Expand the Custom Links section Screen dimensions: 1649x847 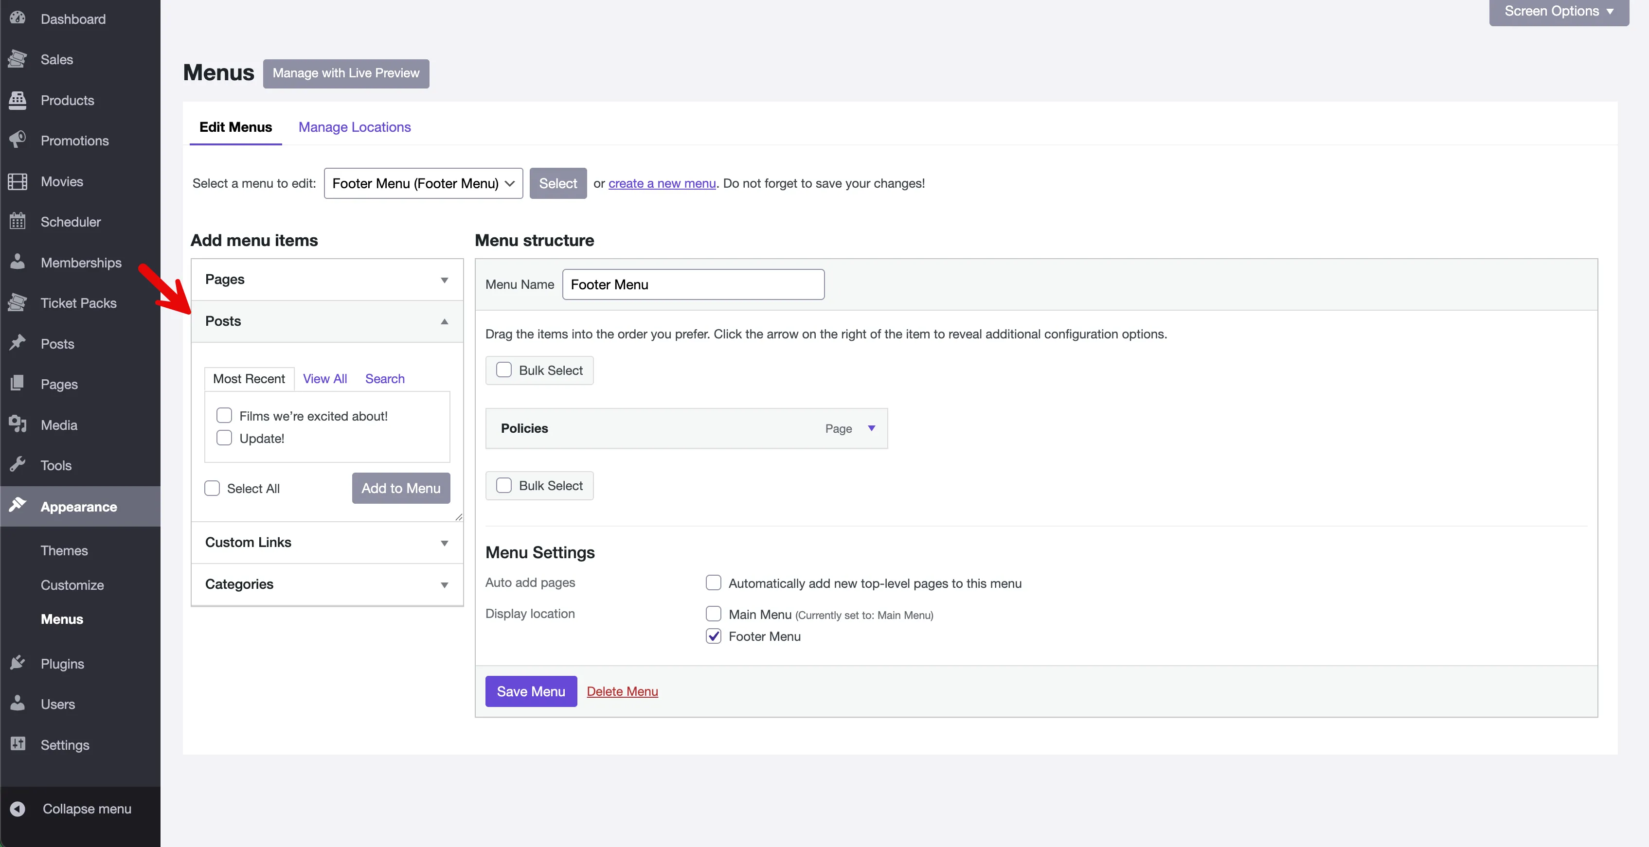[327, 543]
